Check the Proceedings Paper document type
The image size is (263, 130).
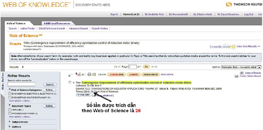pyautogui.click(x=10, y=113)
